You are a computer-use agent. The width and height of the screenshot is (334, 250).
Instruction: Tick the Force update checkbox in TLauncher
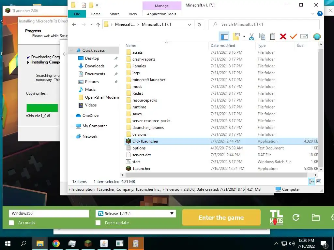(x=98, y=223)
